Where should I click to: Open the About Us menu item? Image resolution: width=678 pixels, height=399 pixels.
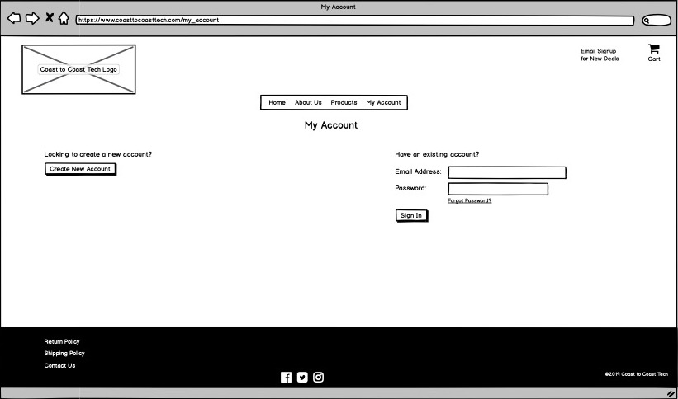click(308, 103)
